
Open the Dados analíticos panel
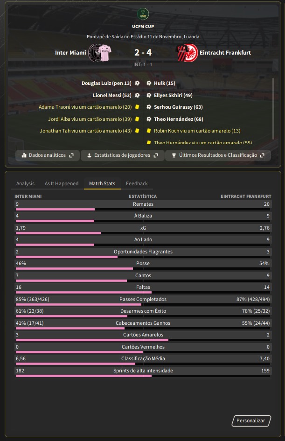pos(47,155)
